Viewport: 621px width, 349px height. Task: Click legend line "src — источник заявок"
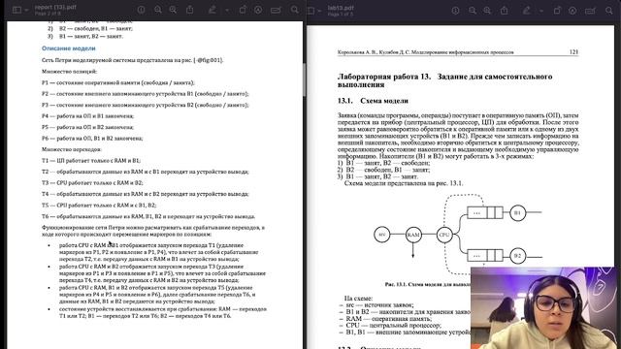click(379, 305)
